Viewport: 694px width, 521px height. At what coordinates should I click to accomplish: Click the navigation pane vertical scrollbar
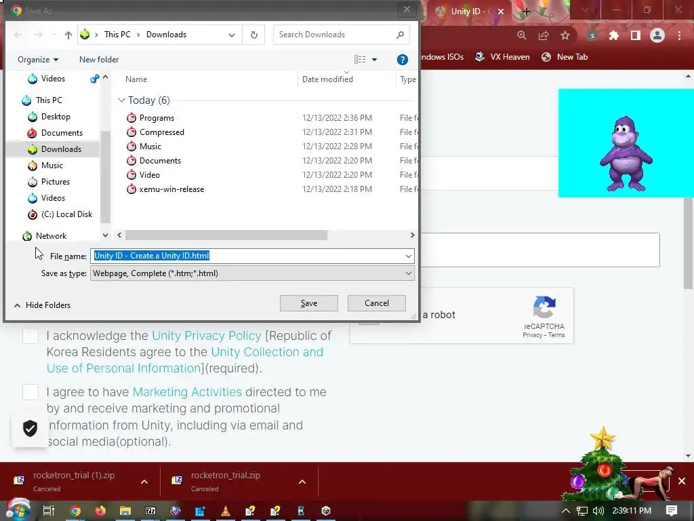coord(105,177)
